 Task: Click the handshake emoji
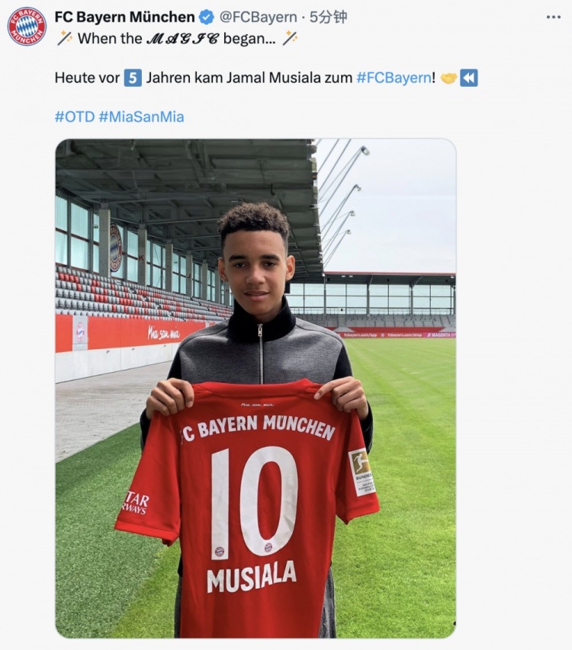click(x=448, y=78)
